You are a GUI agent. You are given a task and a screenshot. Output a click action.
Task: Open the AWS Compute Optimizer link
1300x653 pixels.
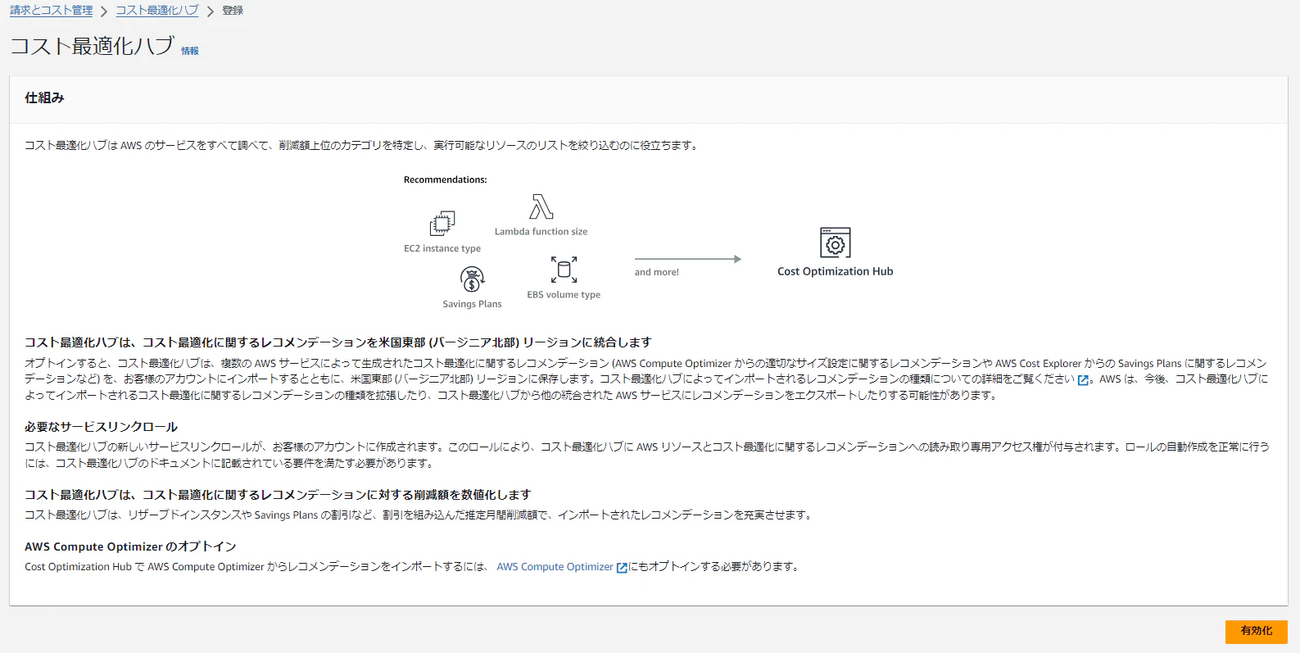click(555, 567)
